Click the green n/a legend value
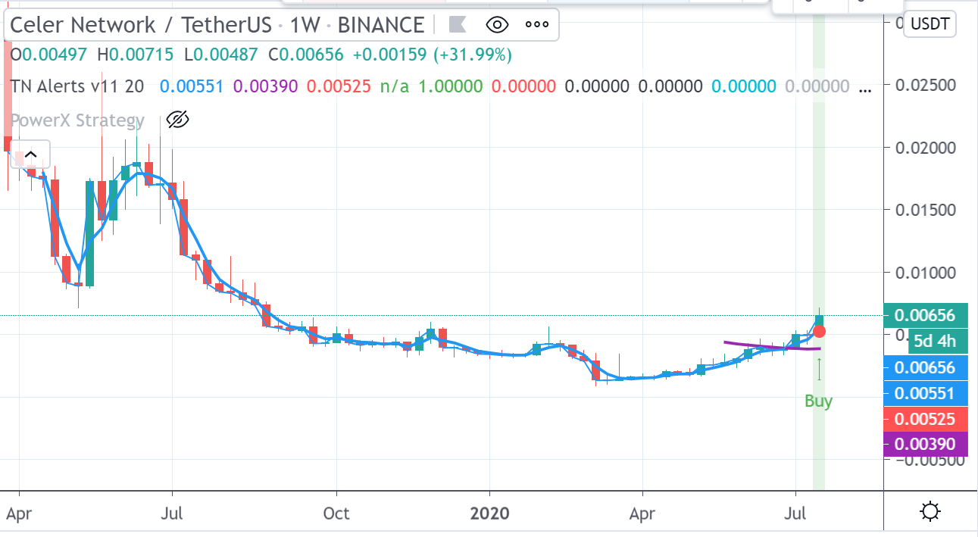 tap(395, 86)
